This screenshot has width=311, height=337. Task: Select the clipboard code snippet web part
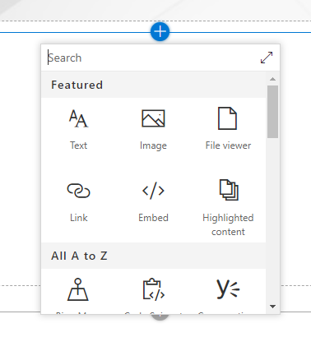point(153,289)
